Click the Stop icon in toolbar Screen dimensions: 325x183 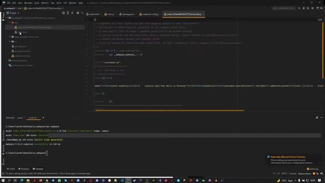coord(313,8)
